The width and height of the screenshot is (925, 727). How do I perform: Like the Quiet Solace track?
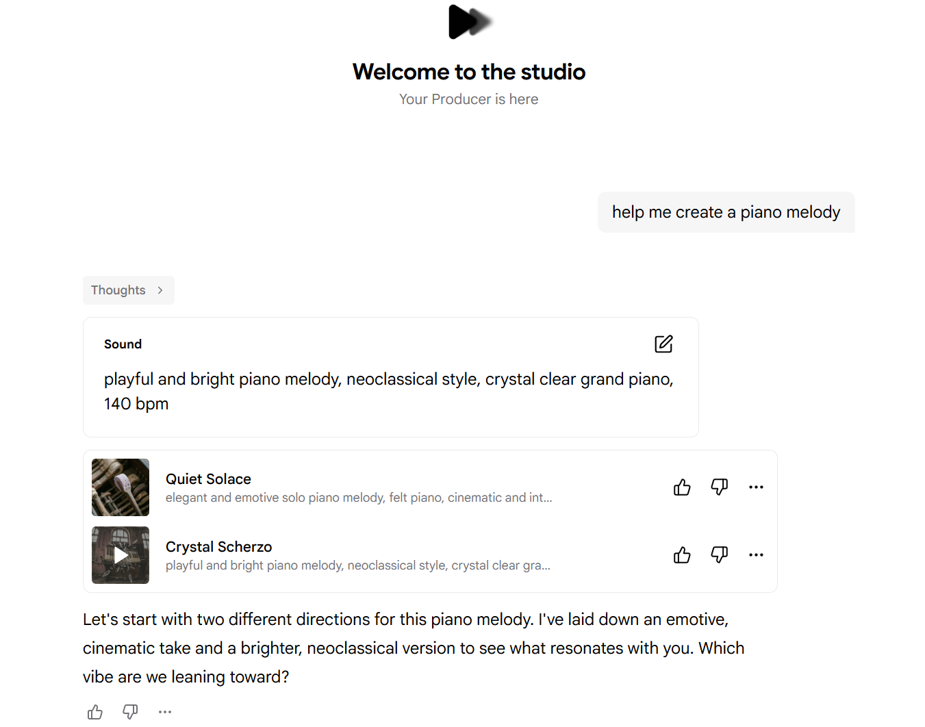(x=682, y=487)
